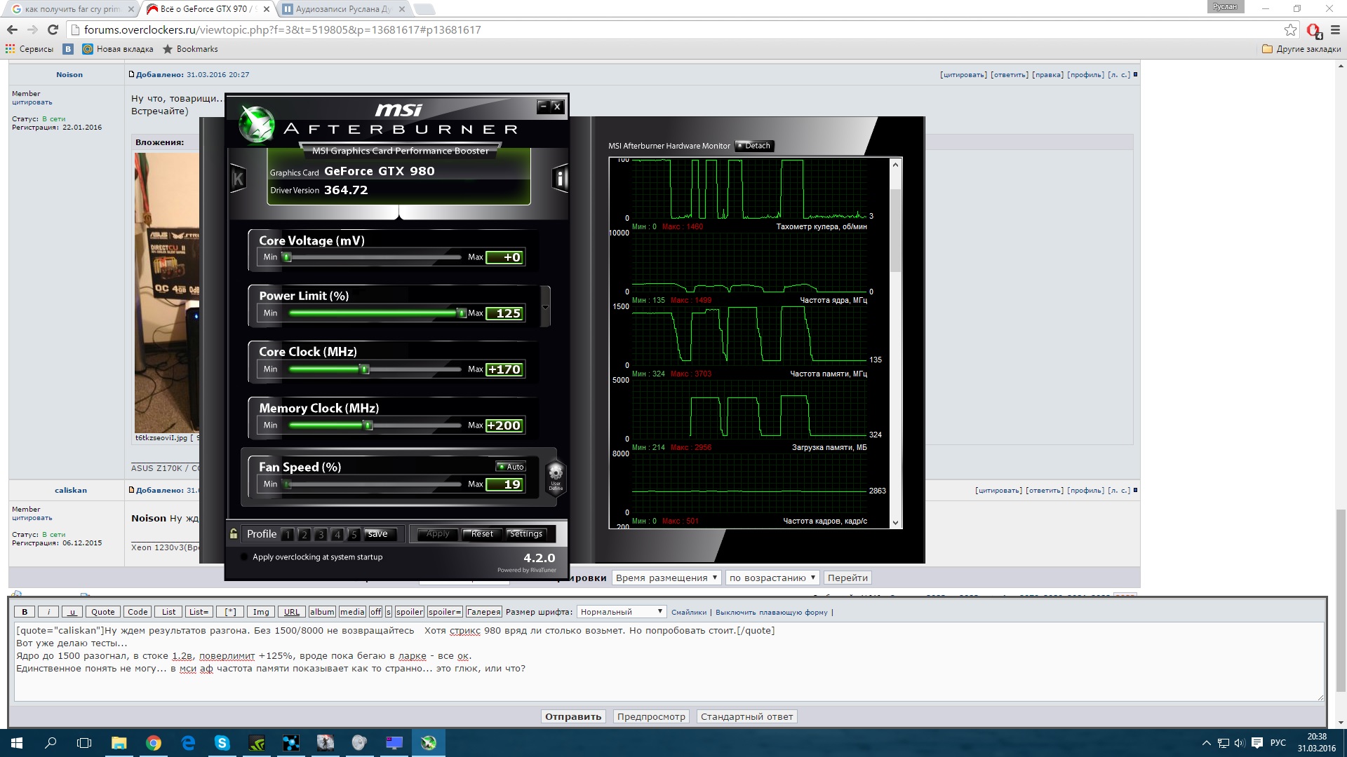Screen dimensions: 1347x757
Task: Select profile slot 3
Action: pyautogui.click(x=321, y=535)
